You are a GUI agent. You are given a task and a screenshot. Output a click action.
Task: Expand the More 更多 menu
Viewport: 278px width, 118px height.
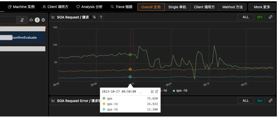click(x=262, y=7)
